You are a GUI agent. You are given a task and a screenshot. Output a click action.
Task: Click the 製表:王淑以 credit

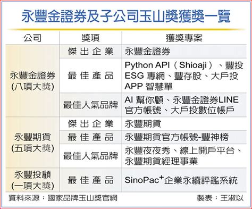220,198
